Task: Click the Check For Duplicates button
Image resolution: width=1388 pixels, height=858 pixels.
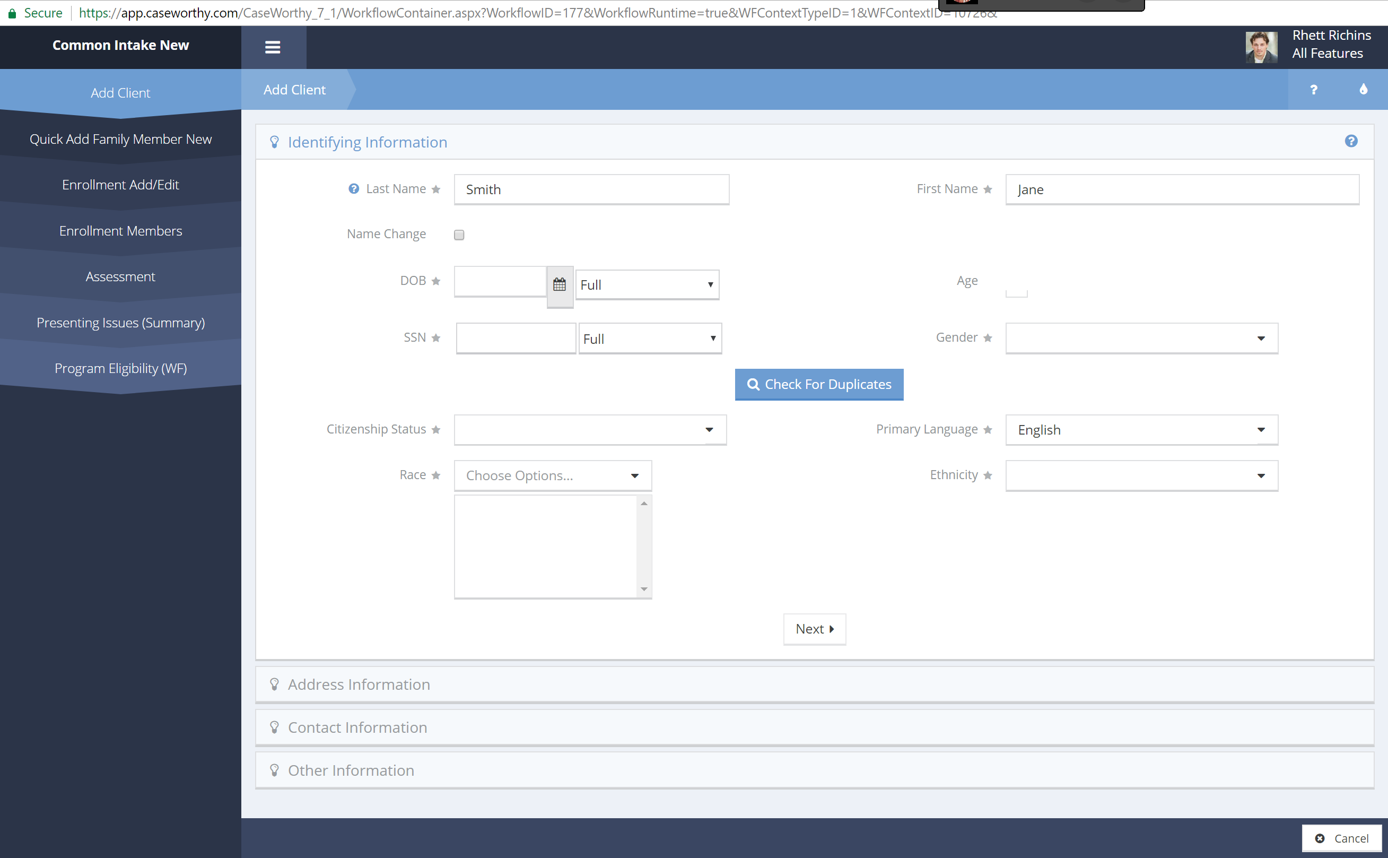Action: coord(818,384)
